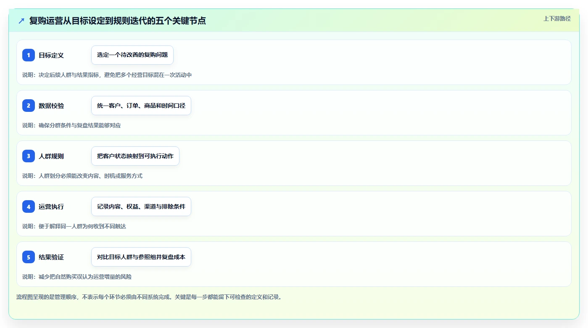Screen dimensions: 588x328
Task: Click the '目标定义' step label
Action: pyautogui.click(x=51, y=55)
